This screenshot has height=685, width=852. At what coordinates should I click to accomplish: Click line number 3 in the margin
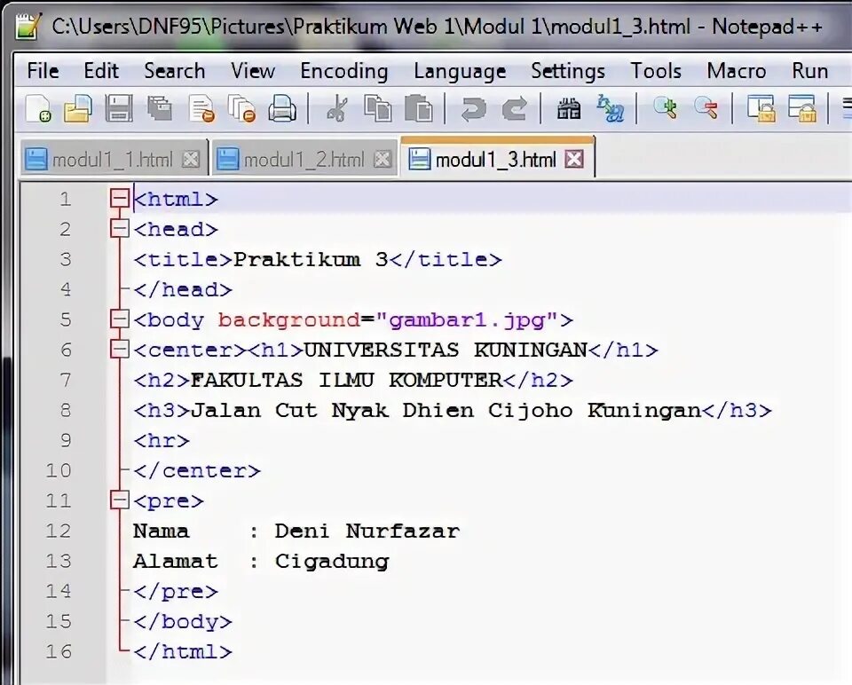point(65,259)
